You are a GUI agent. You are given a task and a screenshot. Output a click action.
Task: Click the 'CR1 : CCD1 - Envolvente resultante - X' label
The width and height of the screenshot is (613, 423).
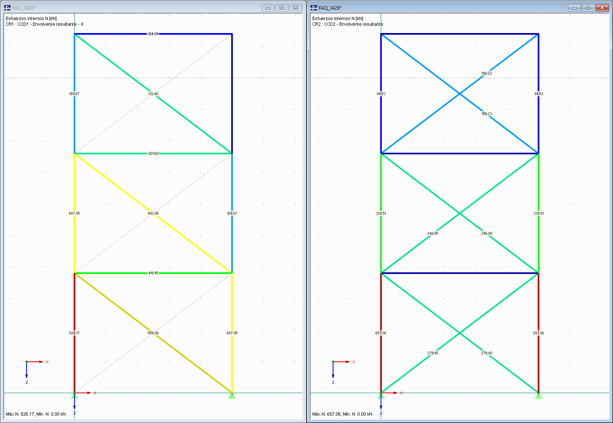coord(45,24)
